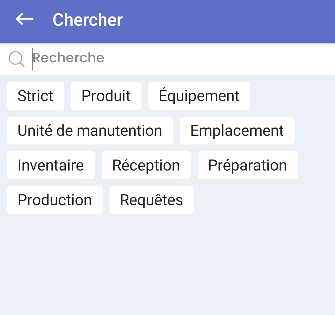This screenshot has width=335, height=315.
Task: Tap the back arrow in header
Action: click(x=25, y=19)
